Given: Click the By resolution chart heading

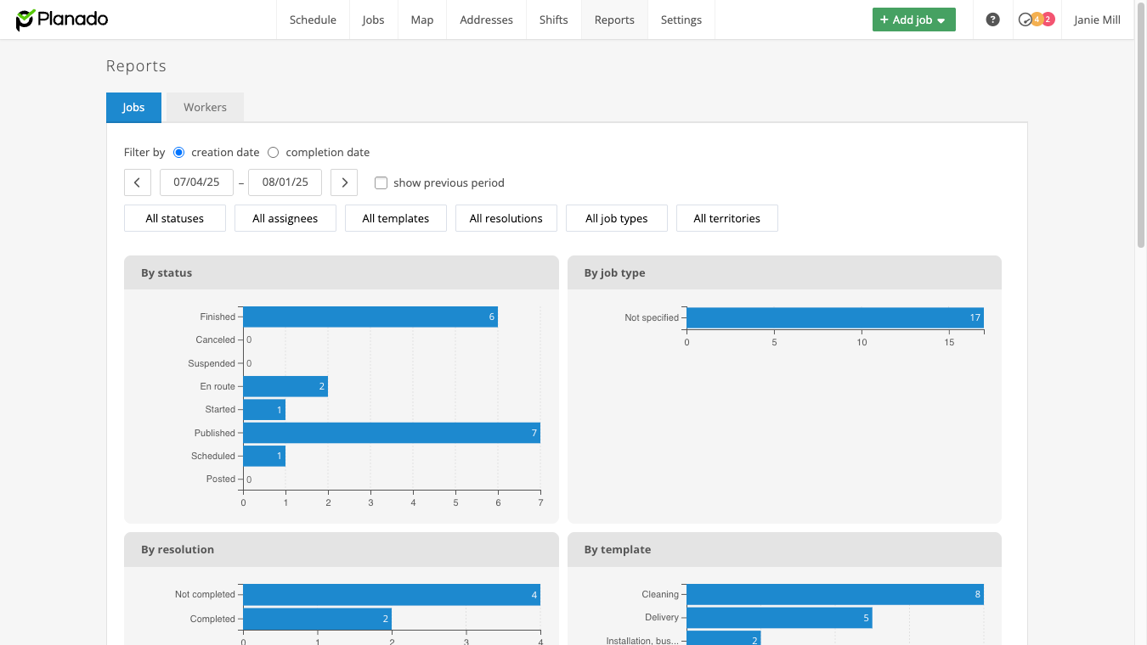Looking at the screenshot, I should click(x=178, y=550).
